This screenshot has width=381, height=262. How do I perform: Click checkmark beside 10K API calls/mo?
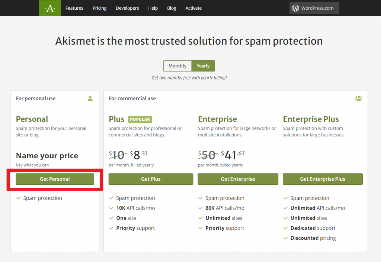[111, 208]
